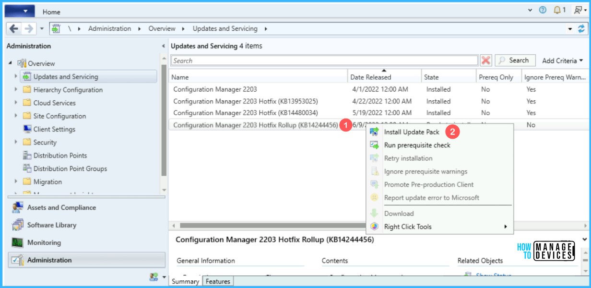Click the Software Library workspace icon
The image size is (591, 288).
coord(18,225)
